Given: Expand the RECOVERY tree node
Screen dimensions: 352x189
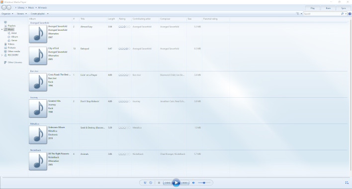Looking at the screenshot, I should pyautogui.click(x=2, y=55).
